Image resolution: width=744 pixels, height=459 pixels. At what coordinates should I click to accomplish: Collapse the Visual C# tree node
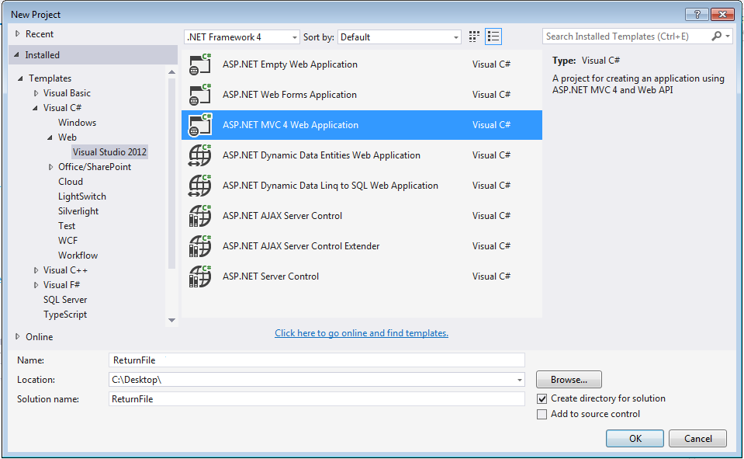point(35,108)
